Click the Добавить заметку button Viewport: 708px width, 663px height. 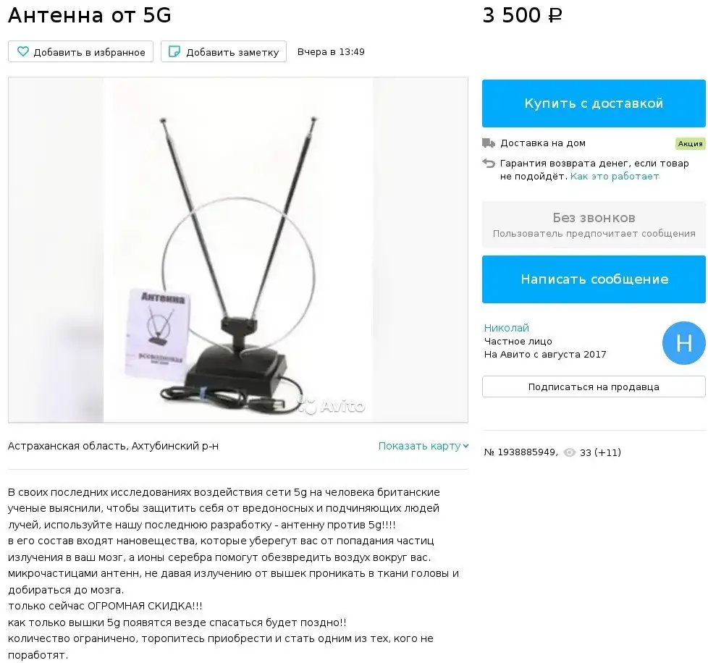tap(224, 51)
